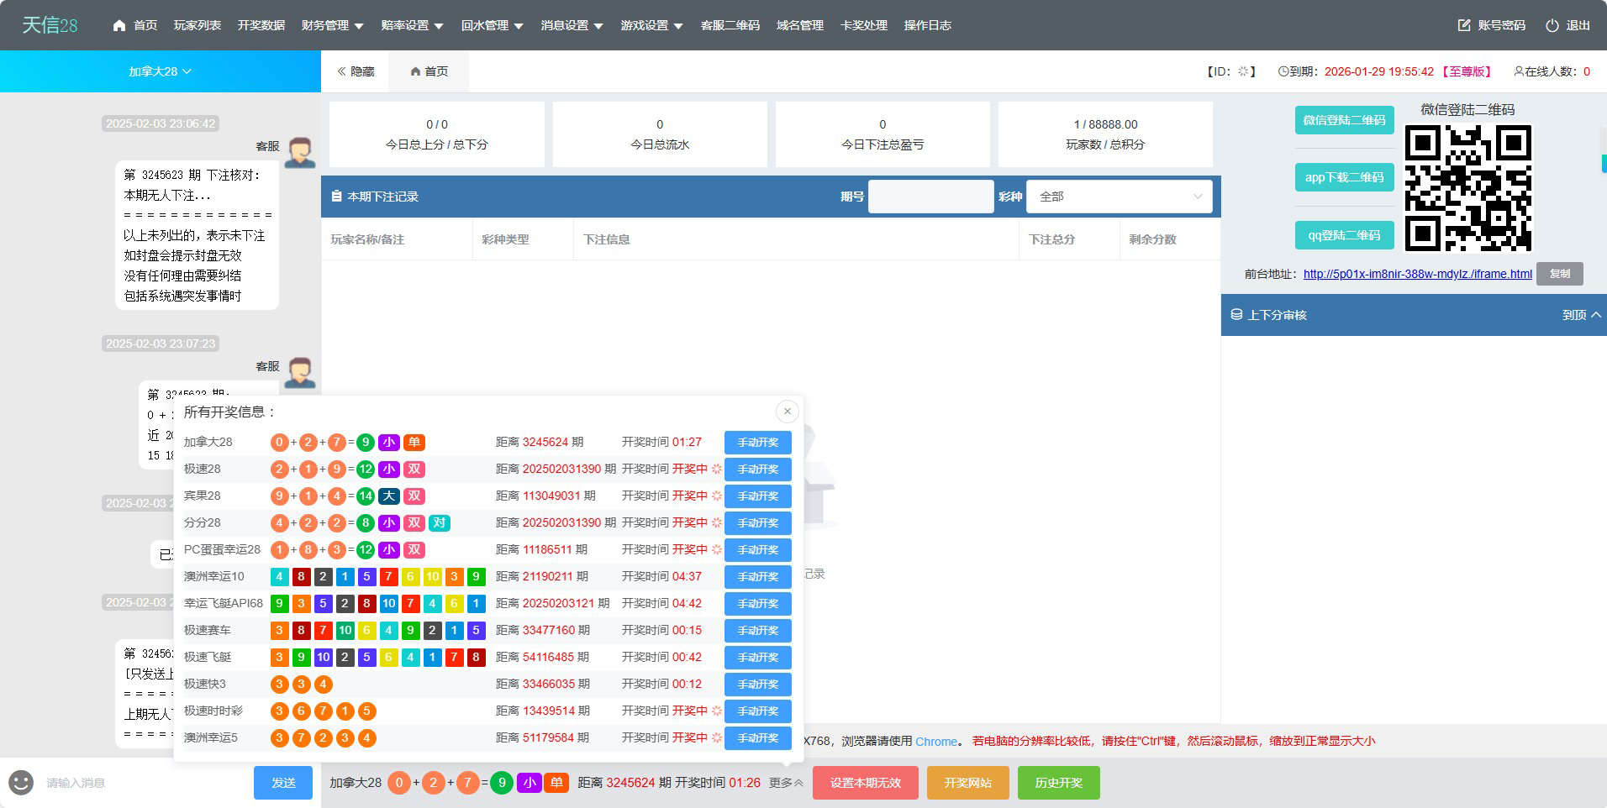1607x808 pixels.
Task: Close the 所有开奖信息 popup
Action: point(787,411)
